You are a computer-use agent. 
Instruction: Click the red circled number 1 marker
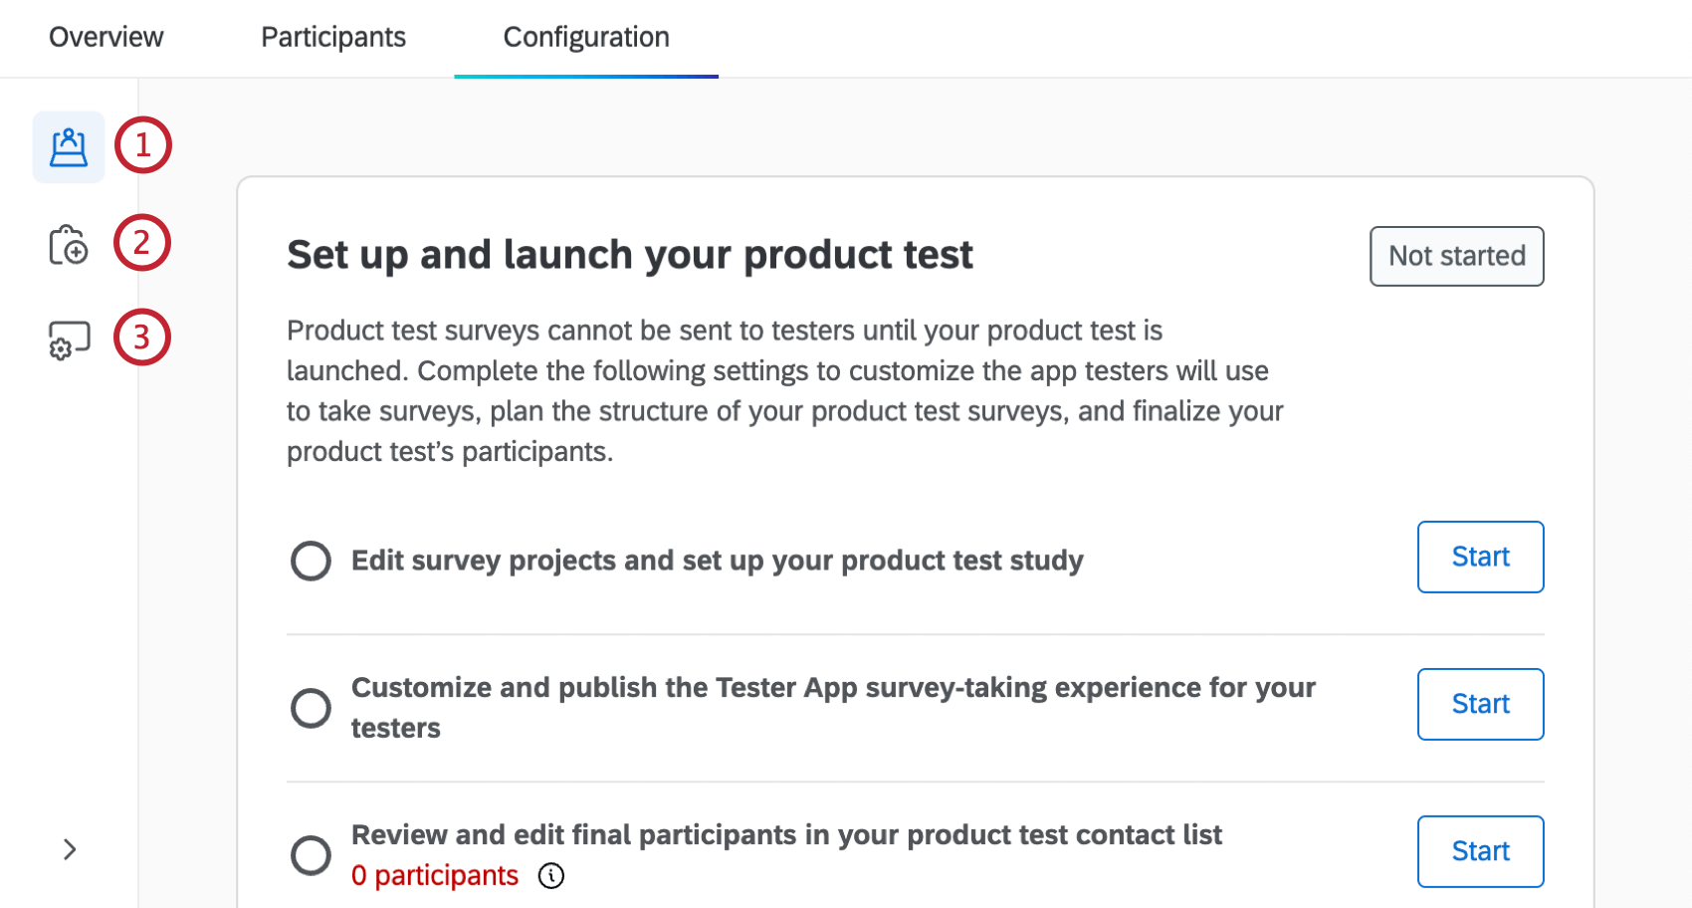tap(143, 145)
